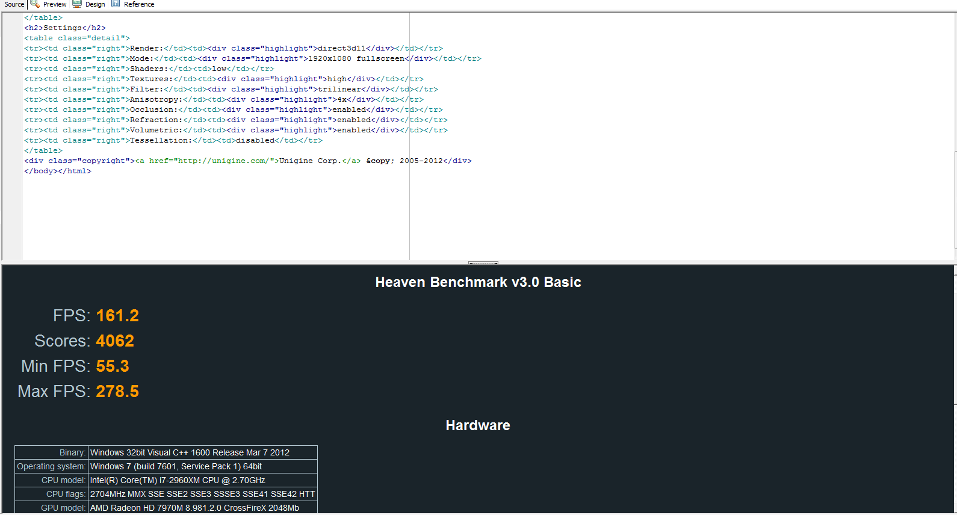Click the Design monitor icon
Screen dimensions: 957x515
77,4
